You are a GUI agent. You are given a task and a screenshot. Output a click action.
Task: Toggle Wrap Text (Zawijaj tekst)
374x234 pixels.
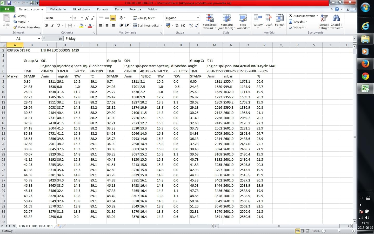144,18
